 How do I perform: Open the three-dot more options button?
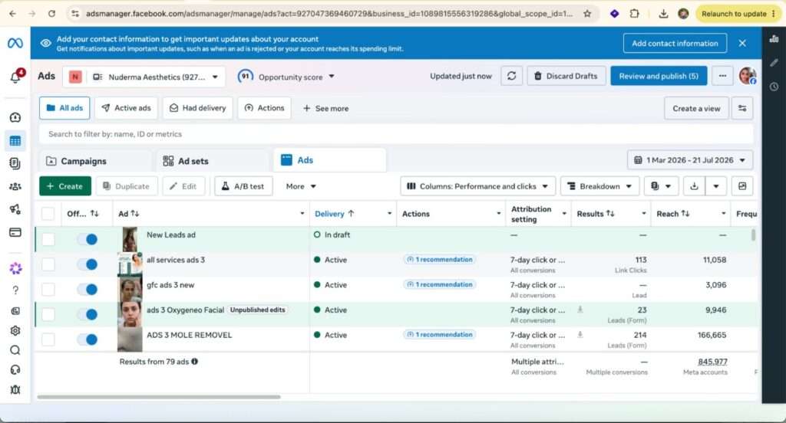[722, 76]
